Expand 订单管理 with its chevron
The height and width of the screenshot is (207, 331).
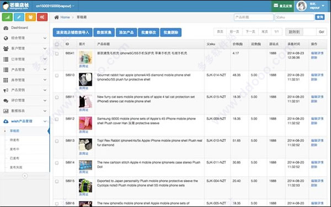click(x=45, y=59)
